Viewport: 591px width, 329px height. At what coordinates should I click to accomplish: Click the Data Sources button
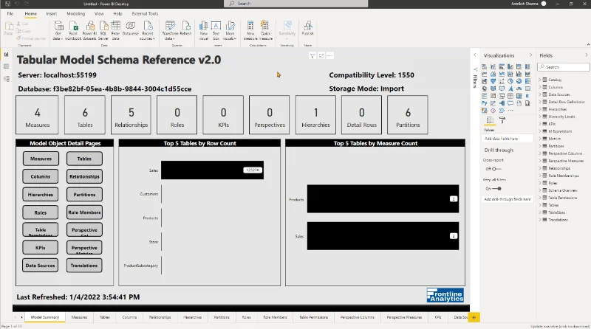click(x=41, y=266)
